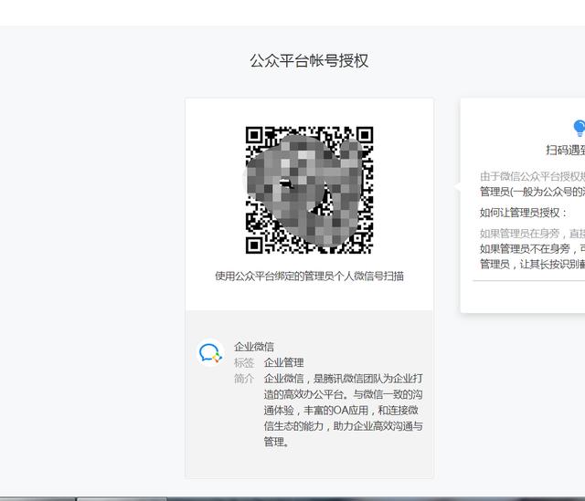Select the 企业微信 app name
Image resolution: width=585 pixels, height=501 pixels.
[x=254, y=347]
